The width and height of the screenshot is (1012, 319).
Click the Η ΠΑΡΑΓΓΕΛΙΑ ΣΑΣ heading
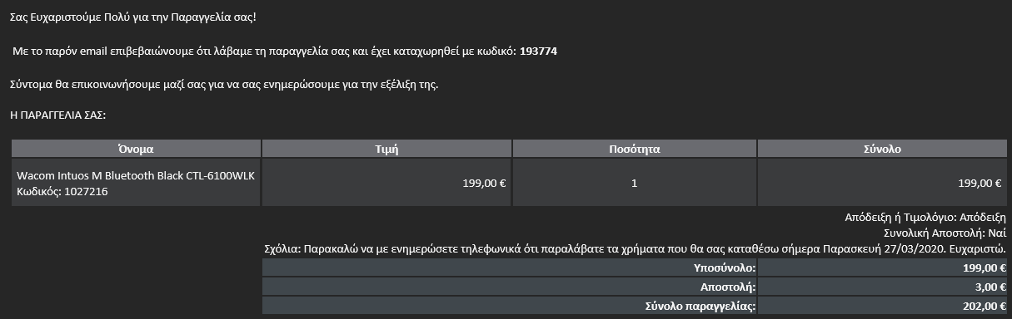point(58,115)
